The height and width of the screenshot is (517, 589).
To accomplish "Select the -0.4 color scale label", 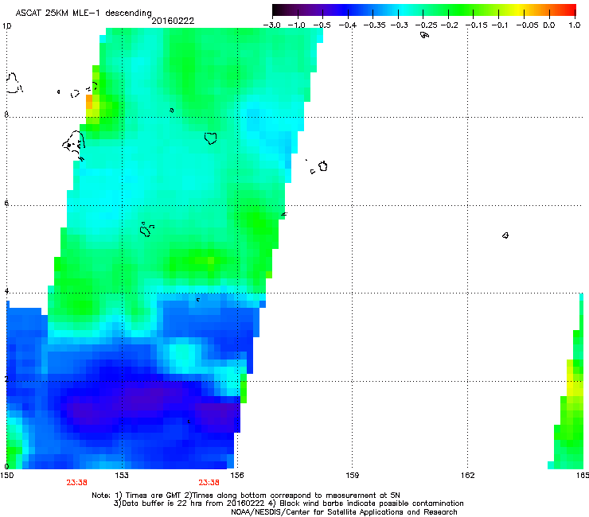I will tap(348, 25).
